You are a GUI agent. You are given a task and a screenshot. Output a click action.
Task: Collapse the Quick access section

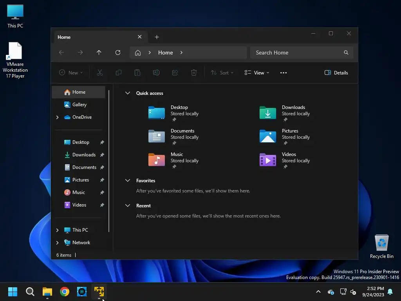click(x=128, y=93)
